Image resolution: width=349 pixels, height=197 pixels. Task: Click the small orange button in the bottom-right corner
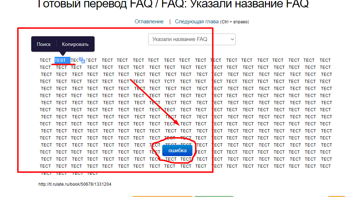pyautogui.click(x=336, y=196)
